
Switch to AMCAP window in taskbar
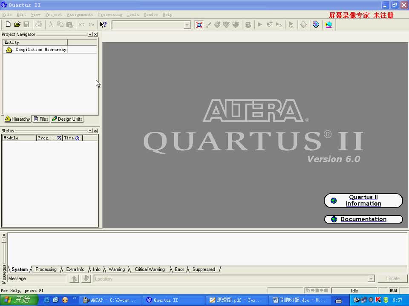(110, 300)
